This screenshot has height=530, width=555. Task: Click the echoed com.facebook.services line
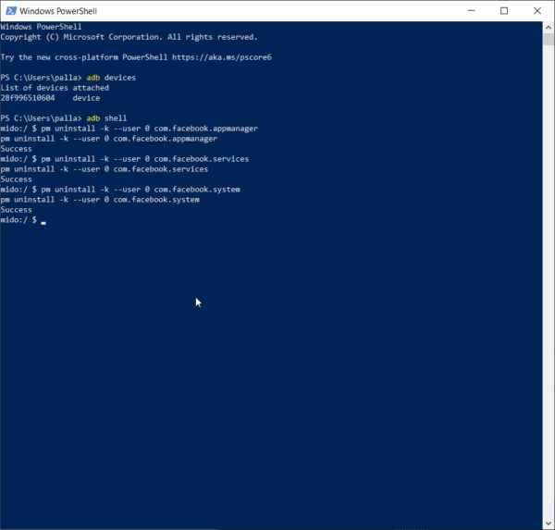click(105, 169)
